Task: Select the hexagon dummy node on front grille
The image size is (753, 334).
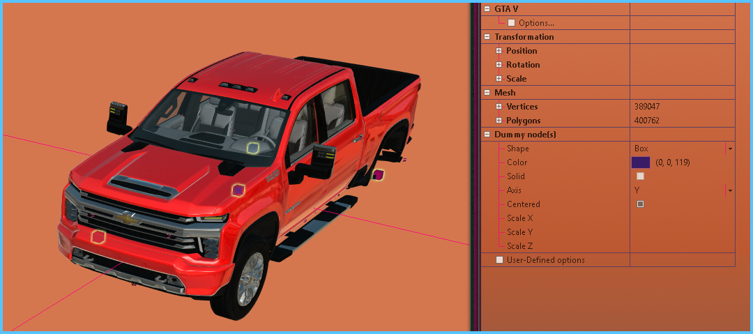Action: [x=98, y=237]
